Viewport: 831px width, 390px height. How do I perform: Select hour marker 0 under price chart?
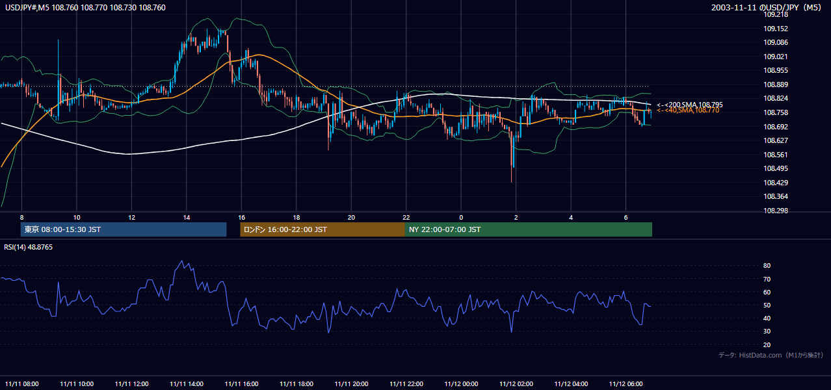point(461,217)
